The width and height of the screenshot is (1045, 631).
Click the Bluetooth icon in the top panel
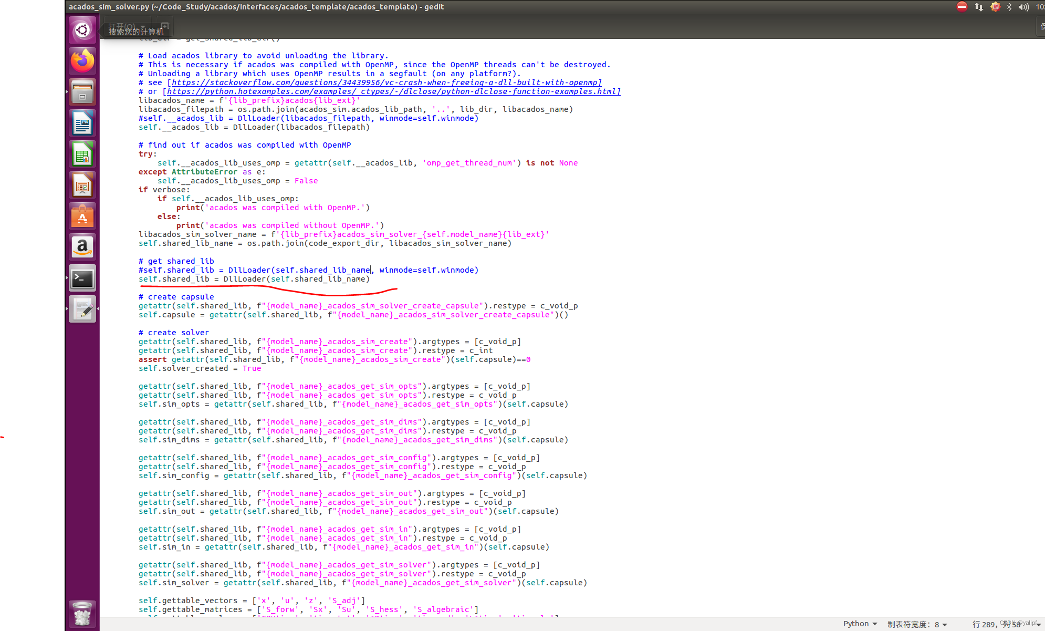click(x=1009, y=7)
